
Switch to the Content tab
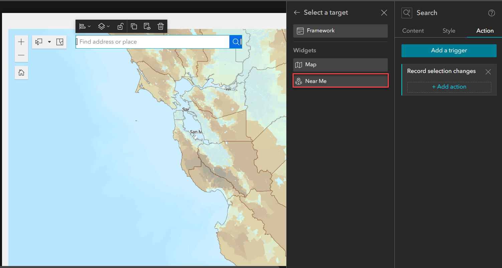pos(413,31)
